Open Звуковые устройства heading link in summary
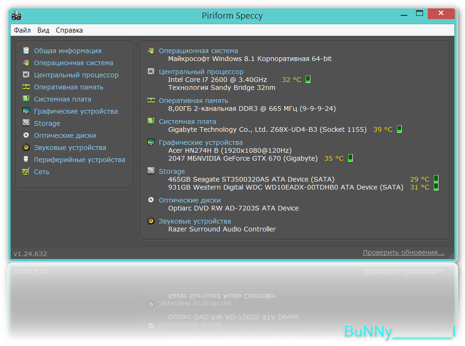 coord(195,221)
